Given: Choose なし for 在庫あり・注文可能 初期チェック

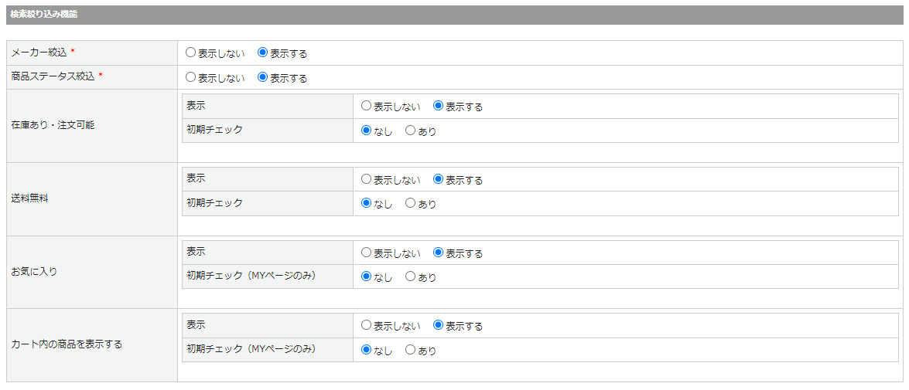Looking at the screenshot, I should coord(367,131).
